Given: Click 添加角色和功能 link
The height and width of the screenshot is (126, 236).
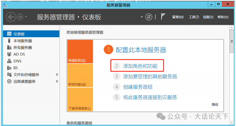Looking at the screenshot, I should click(140, 66).
